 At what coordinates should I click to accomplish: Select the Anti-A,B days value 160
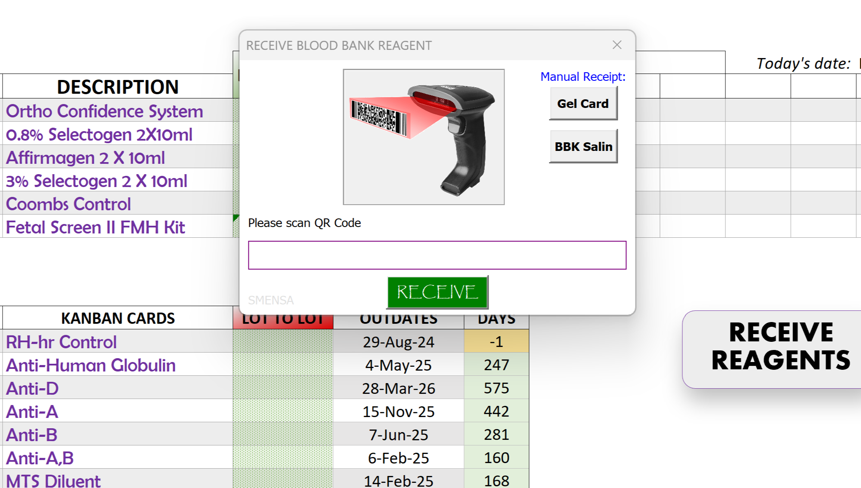coord(496,458)
